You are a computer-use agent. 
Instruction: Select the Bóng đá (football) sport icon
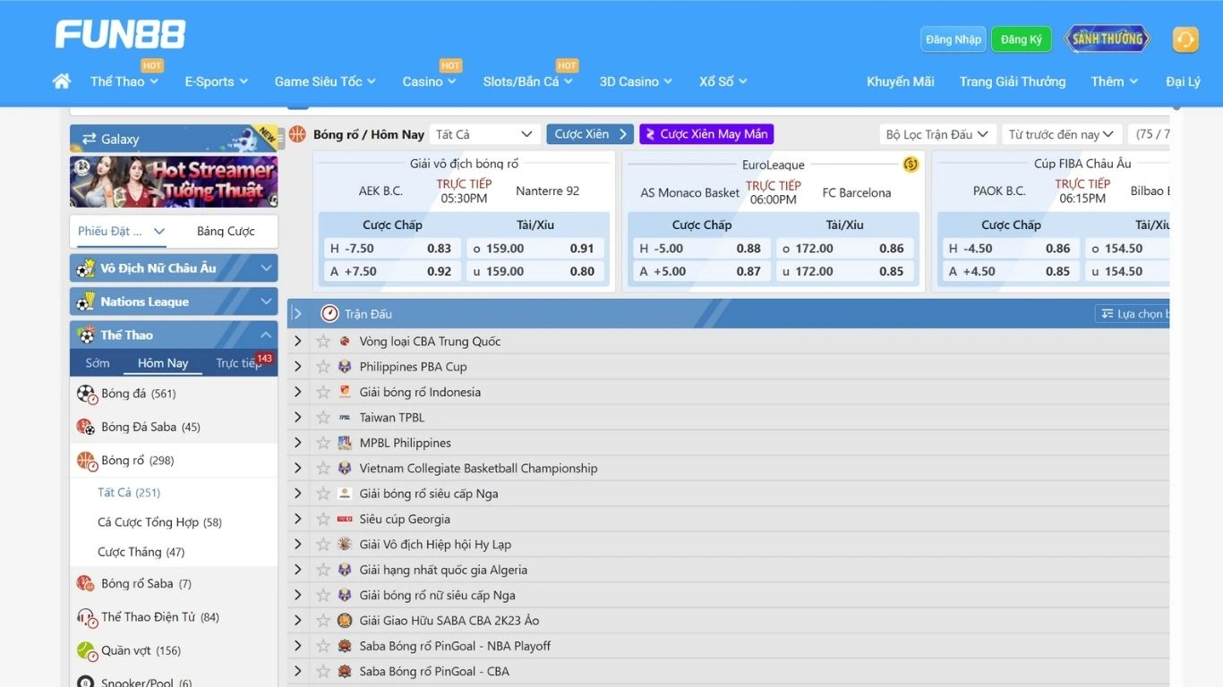86,393
